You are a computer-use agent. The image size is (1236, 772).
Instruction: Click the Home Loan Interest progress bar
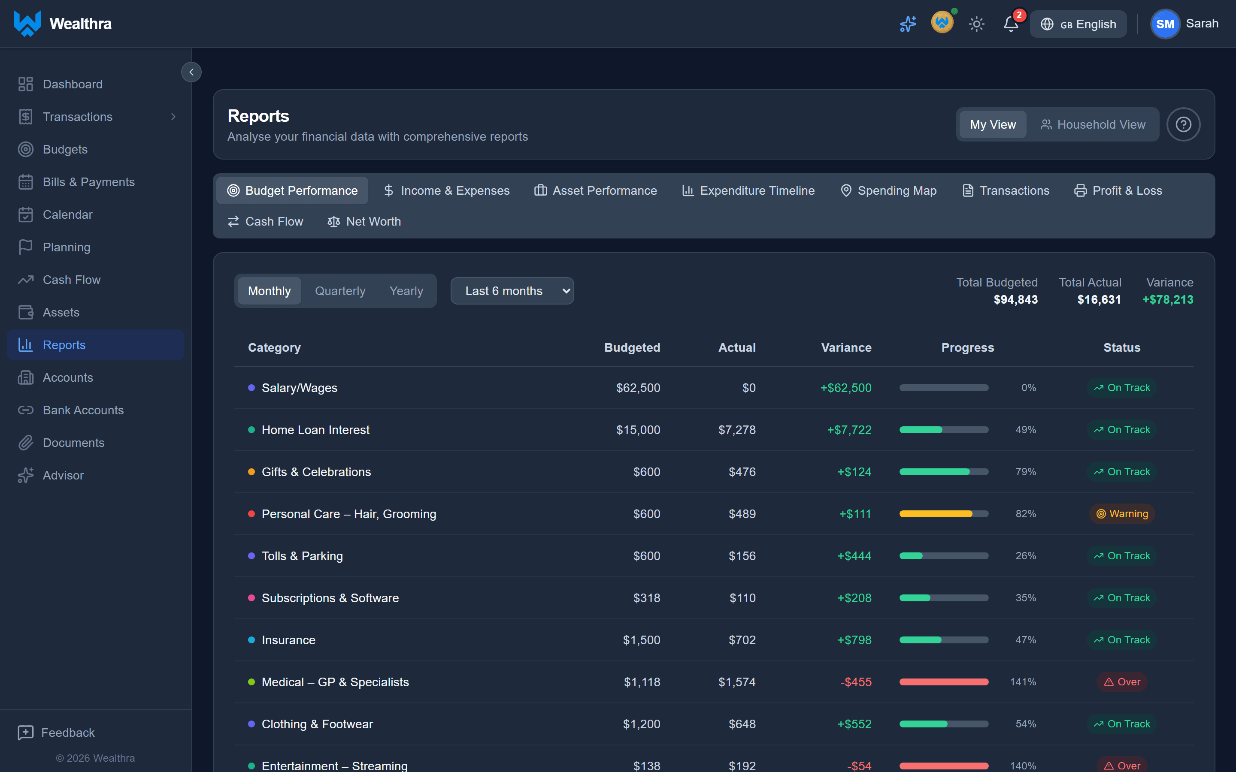pos(944,430)
